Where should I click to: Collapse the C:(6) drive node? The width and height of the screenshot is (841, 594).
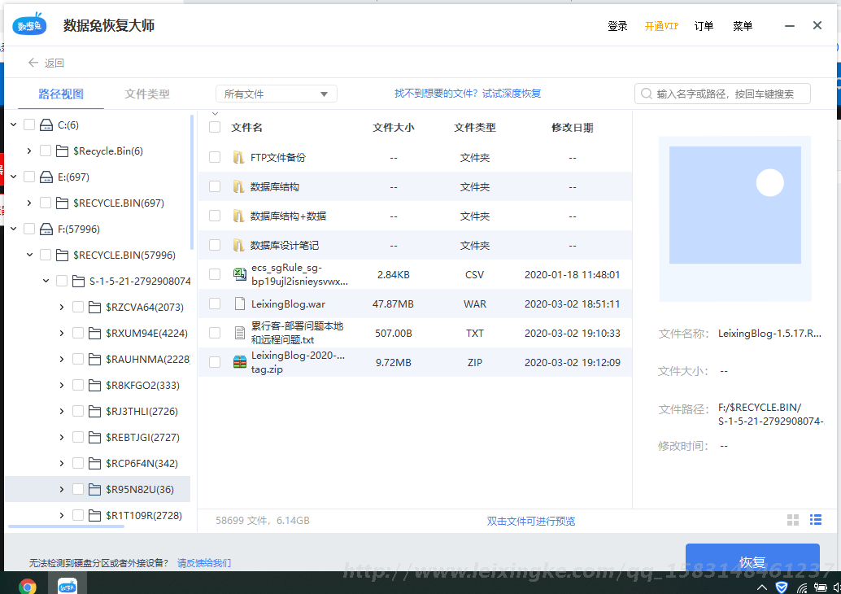(x=13, y=125)
